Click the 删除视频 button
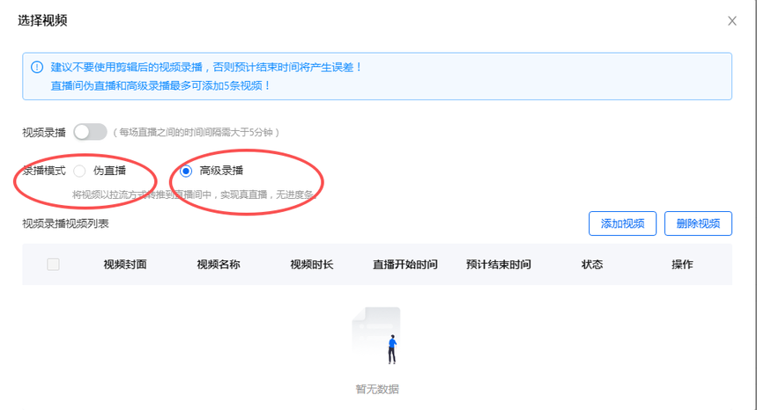The image size is (757, 410). [x=698, y=223]
